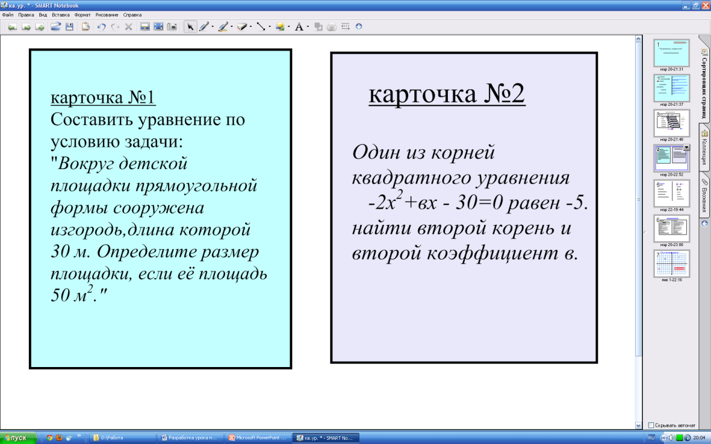The height and width of the screenshot is (444, 711).
Task: Go to previous page arrow
Action: pyautogui.click(x=12, y=27)
